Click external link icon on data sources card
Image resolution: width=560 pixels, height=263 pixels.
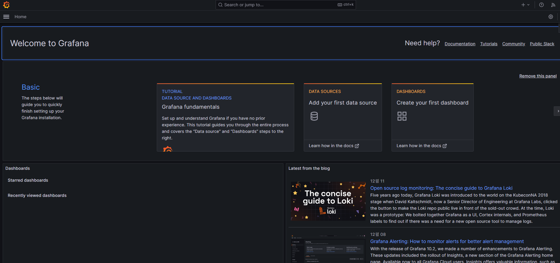[x=357, y=146]
